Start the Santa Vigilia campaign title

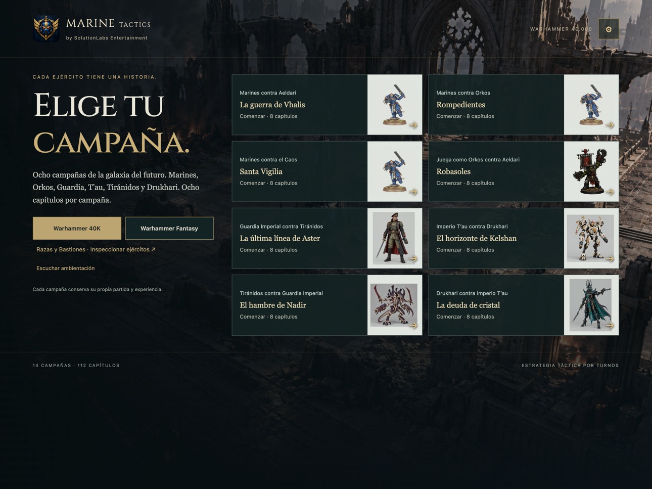[261, 171]
